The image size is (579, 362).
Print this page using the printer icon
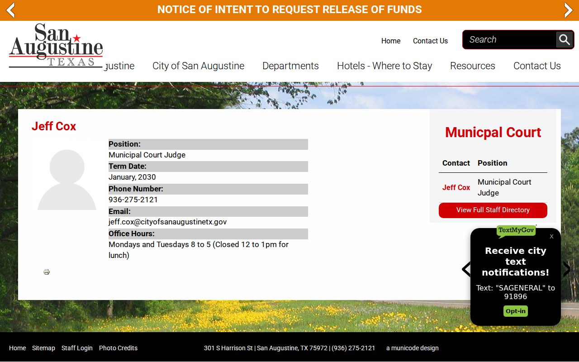click(47, 272)
